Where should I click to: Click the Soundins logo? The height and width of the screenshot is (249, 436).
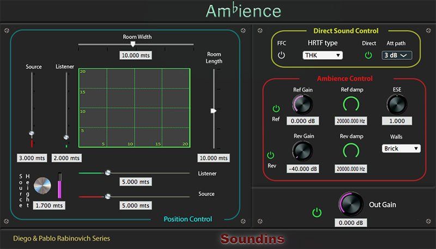252,239
